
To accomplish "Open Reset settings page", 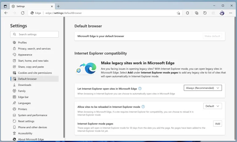I will pyautogui.click(x=35, y=121).
